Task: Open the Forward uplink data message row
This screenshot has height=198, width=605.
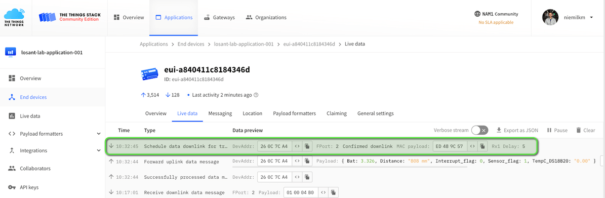Action: tap(355, 162)
